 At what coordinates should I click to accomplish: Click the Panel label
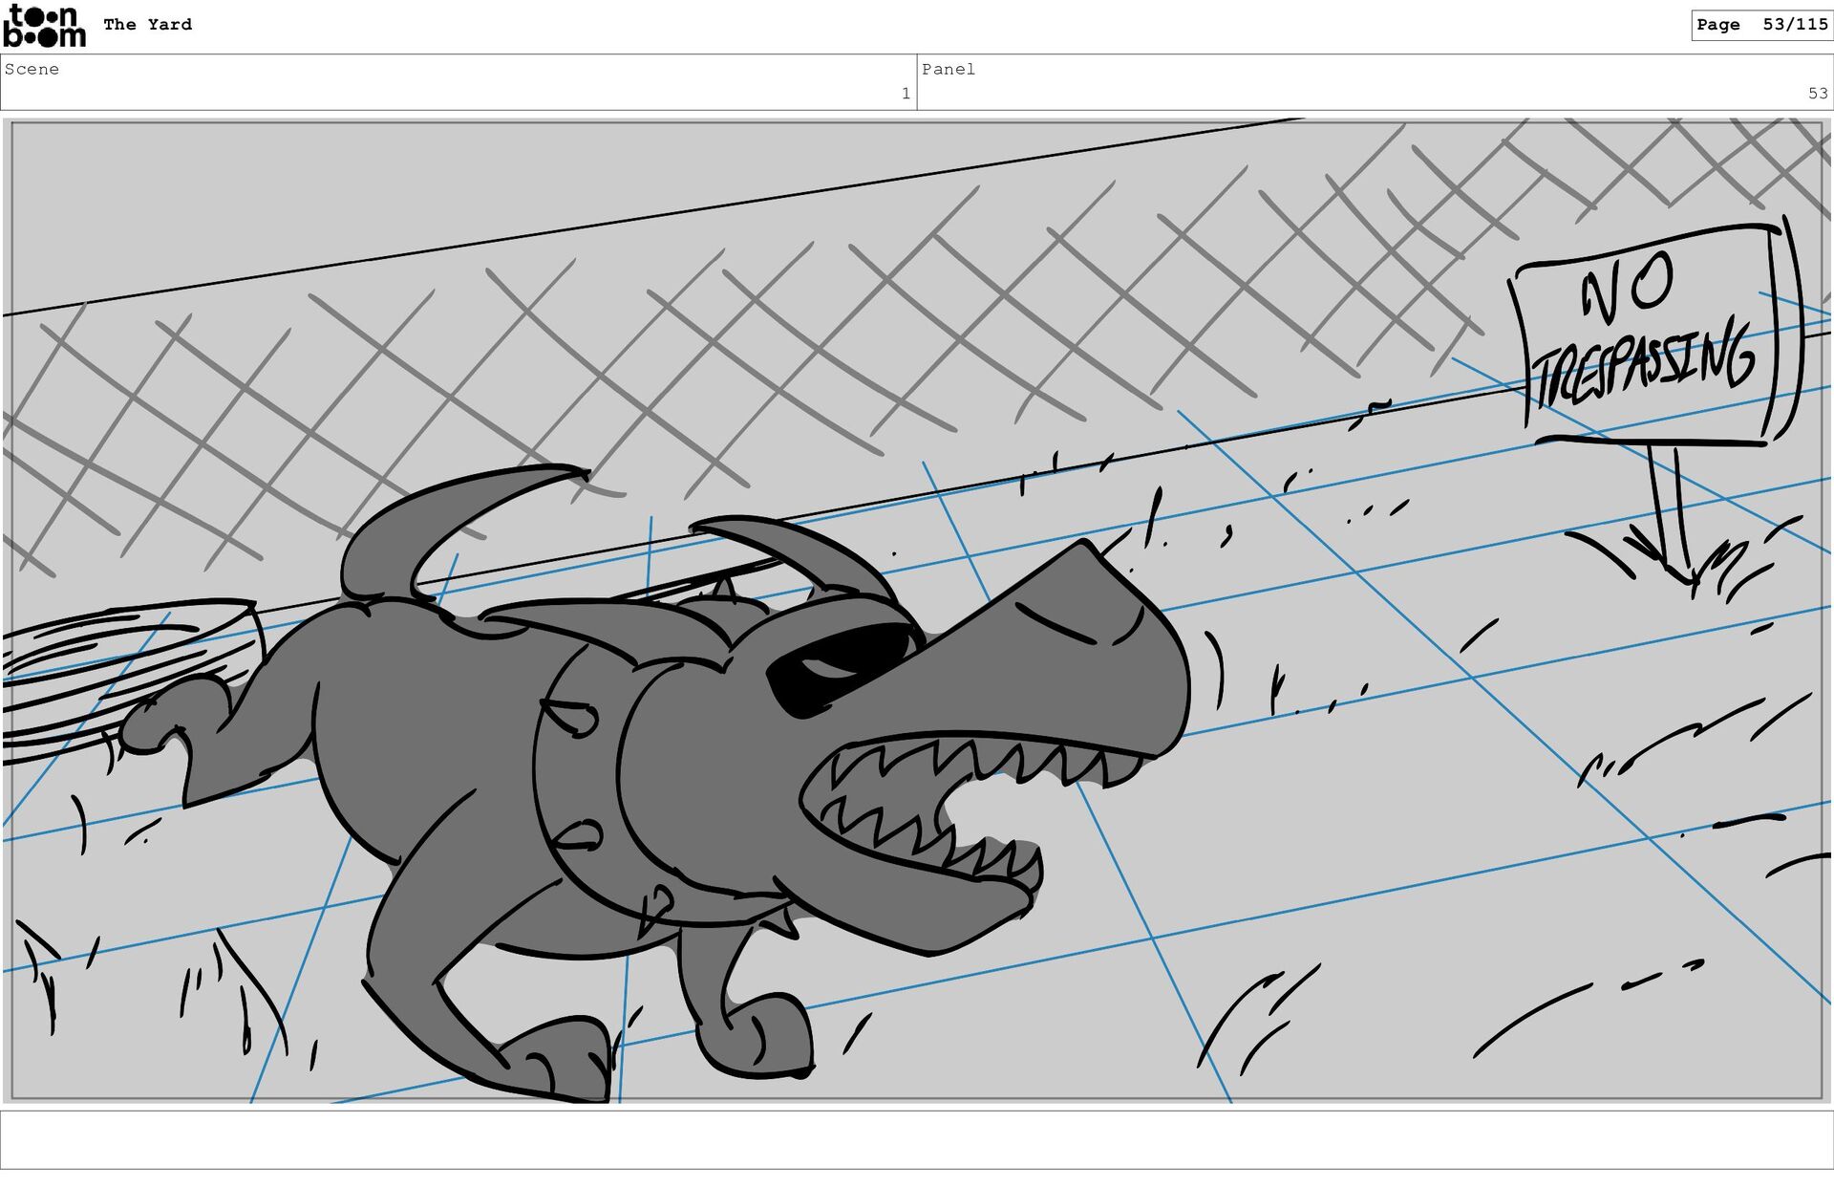coord(948,69)
